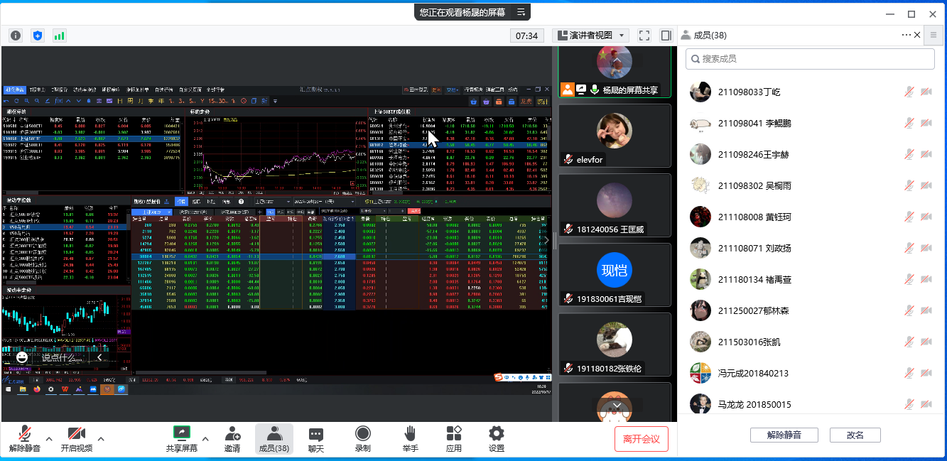Image resolution: width=947 pixels, height=461 pixels.
Task: Check the green network signal icon
Action: tap(59, 36)
